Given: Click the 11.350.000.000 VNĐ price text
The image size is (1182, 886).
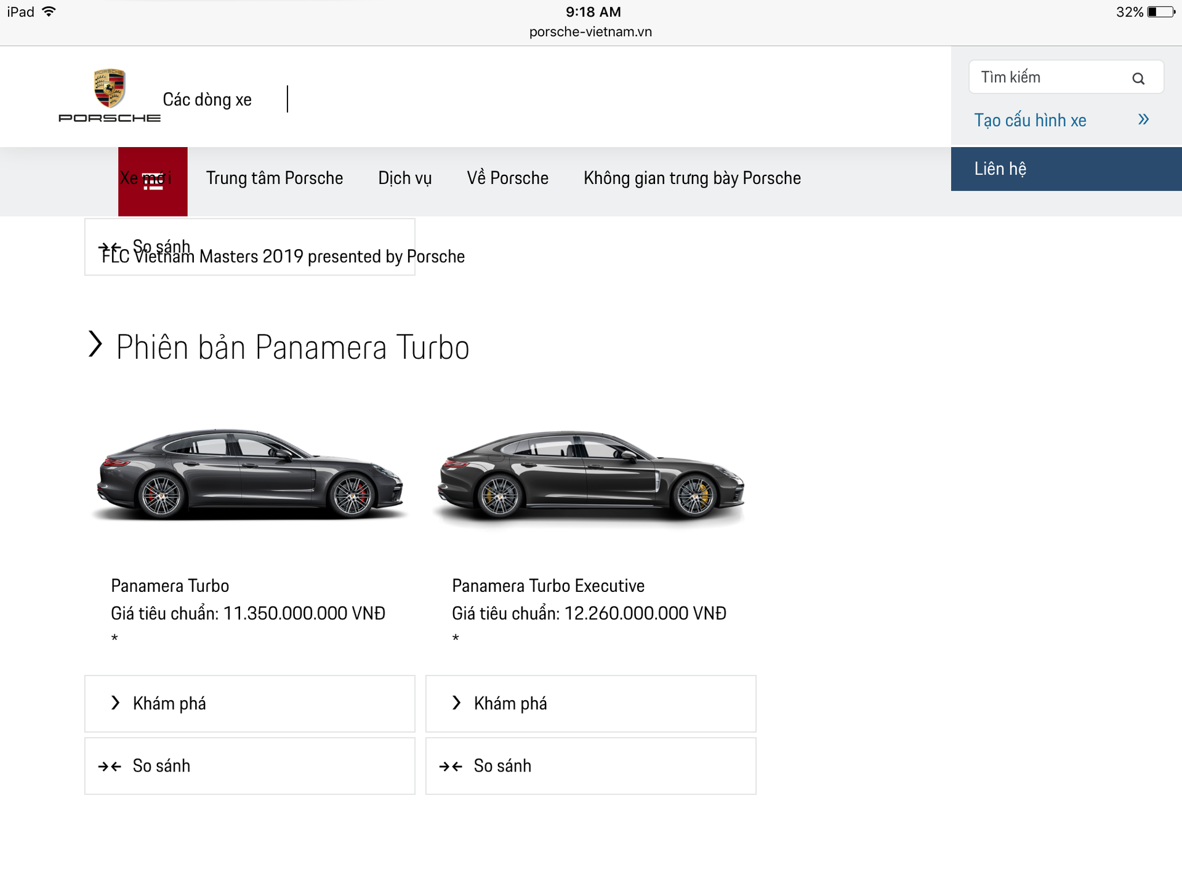Looking at the screenshot, I should 304,613.
